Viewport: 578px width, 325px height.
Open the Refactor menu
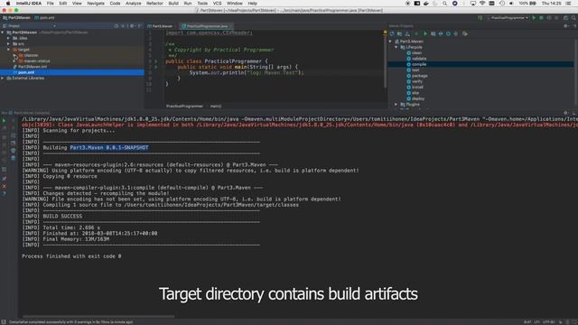coord(154,4)
